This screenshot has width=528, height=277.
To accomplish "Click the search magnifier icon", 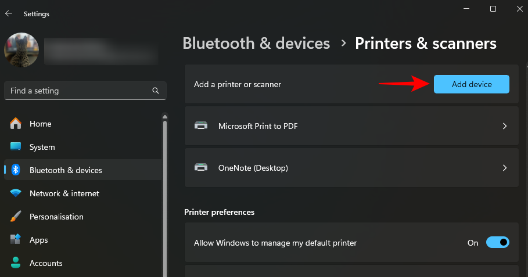I will point(156,91).
